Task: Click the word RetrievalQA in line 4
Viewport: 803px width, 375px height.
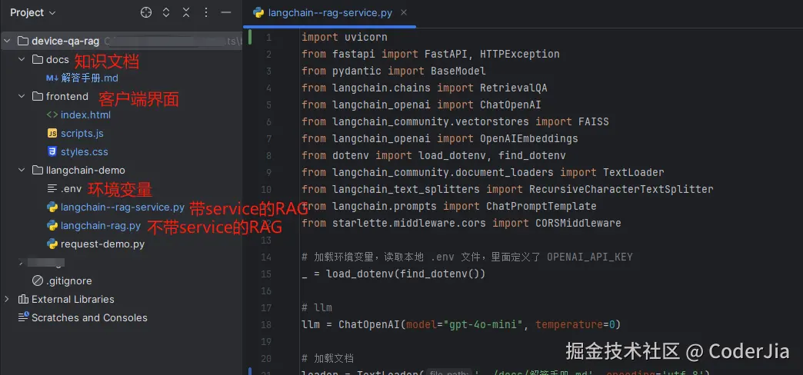Action: coord(514,88)
